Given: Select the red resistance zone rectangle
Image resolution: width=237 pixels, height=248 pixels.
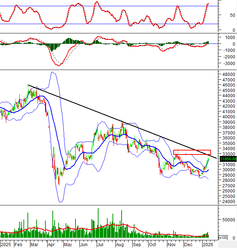Looking at the screenshot, I should click(x=192, y=152).
